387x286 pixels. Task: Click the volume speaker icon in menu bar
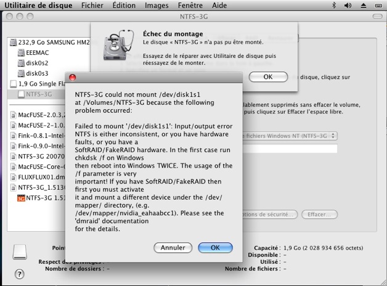(348, 5)
